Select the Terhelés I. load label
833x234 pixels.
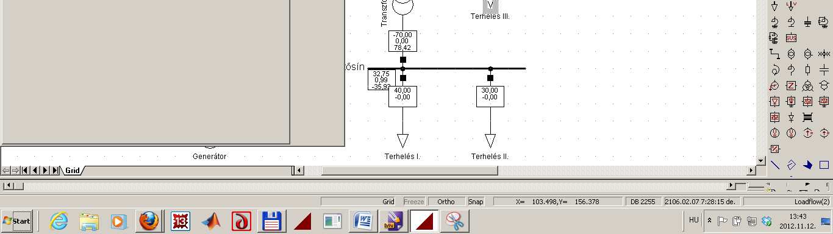402,157
